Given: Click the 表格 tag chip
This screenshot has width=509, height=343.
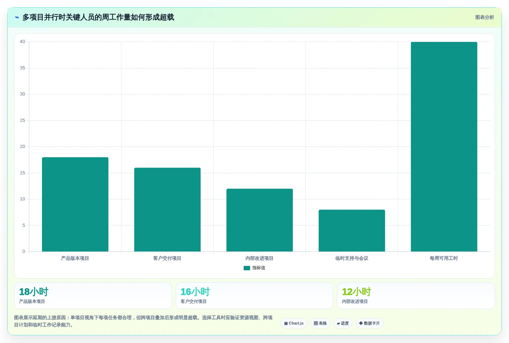Looking at the screenshot, I should 320,323.
